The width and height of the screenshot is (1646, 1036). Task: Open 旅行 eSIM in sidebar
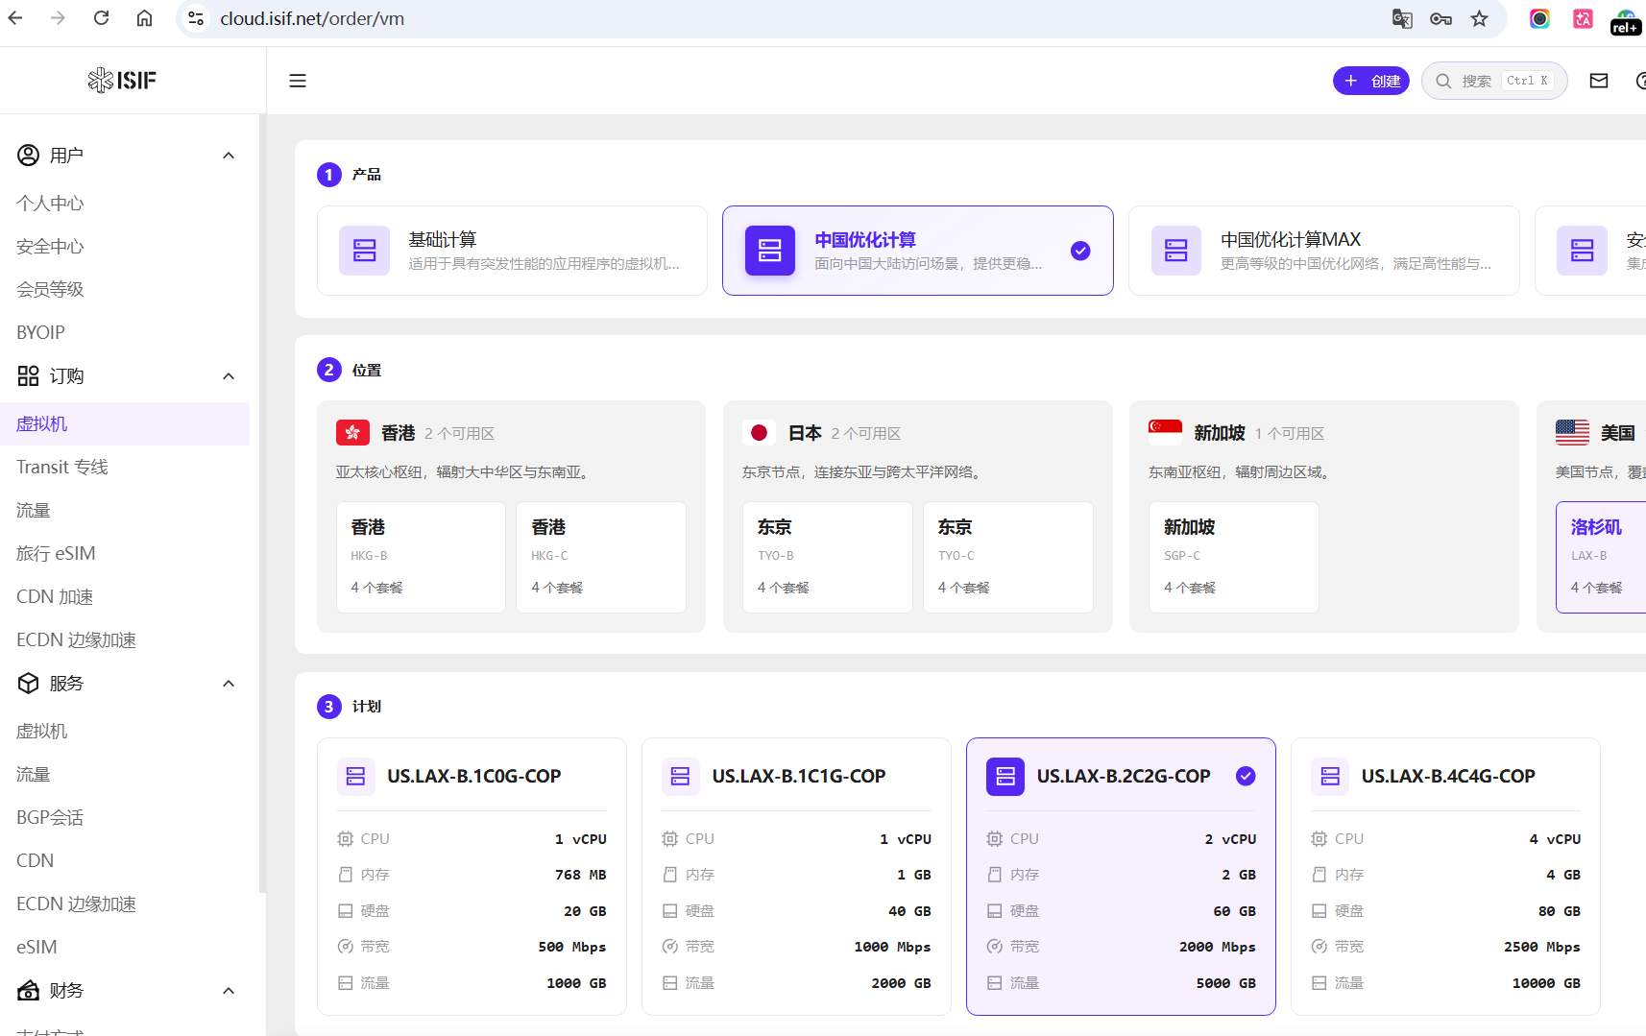[56, 553]
